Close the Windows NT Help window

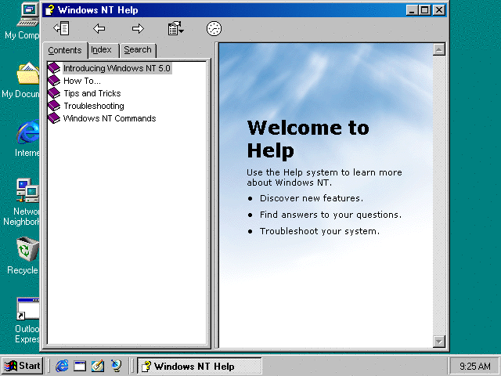tap(439, 10)
